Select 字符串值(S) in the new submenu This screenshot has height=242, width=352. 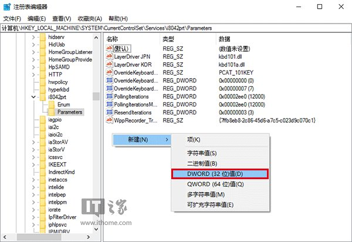point(201,153)
